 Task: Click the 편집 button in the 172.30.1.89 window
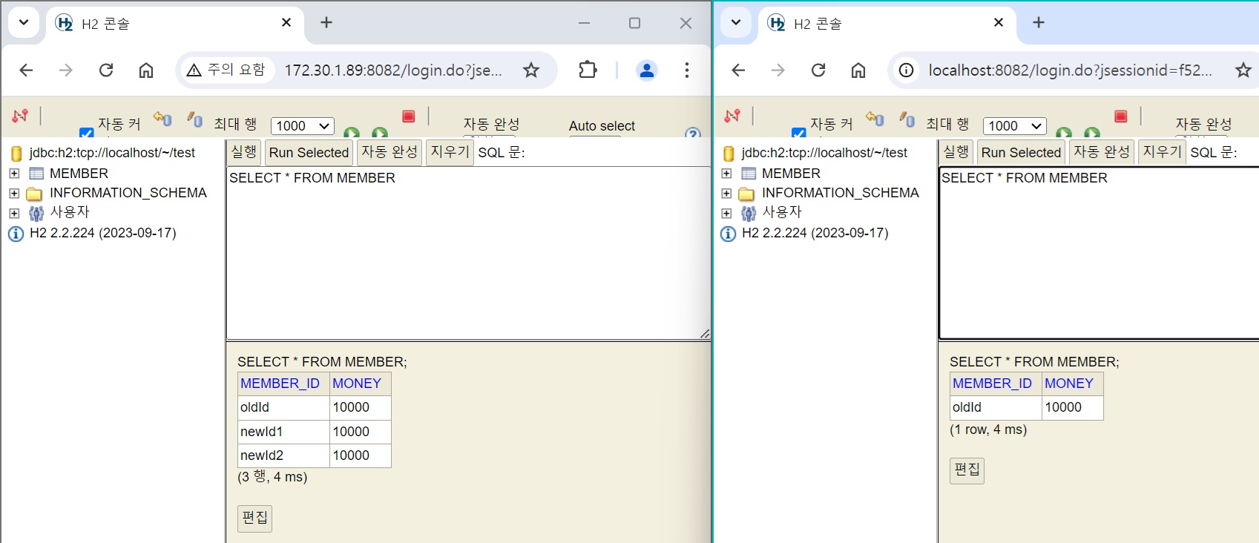[255, 518]
